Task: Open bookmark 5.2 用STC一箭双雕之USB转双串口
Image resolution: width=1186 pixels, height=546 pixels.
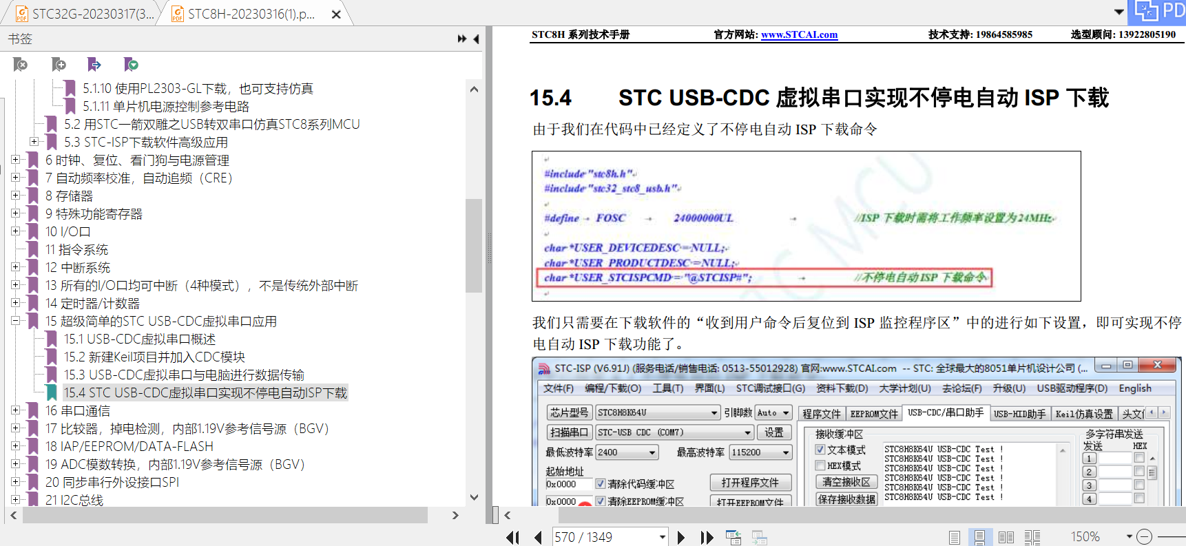Action: pos(212,124)
